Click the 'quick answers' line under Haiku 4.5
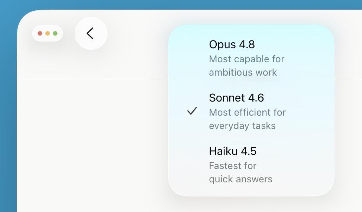Screen dimensions: 362x212 click(x=240, y=179)
